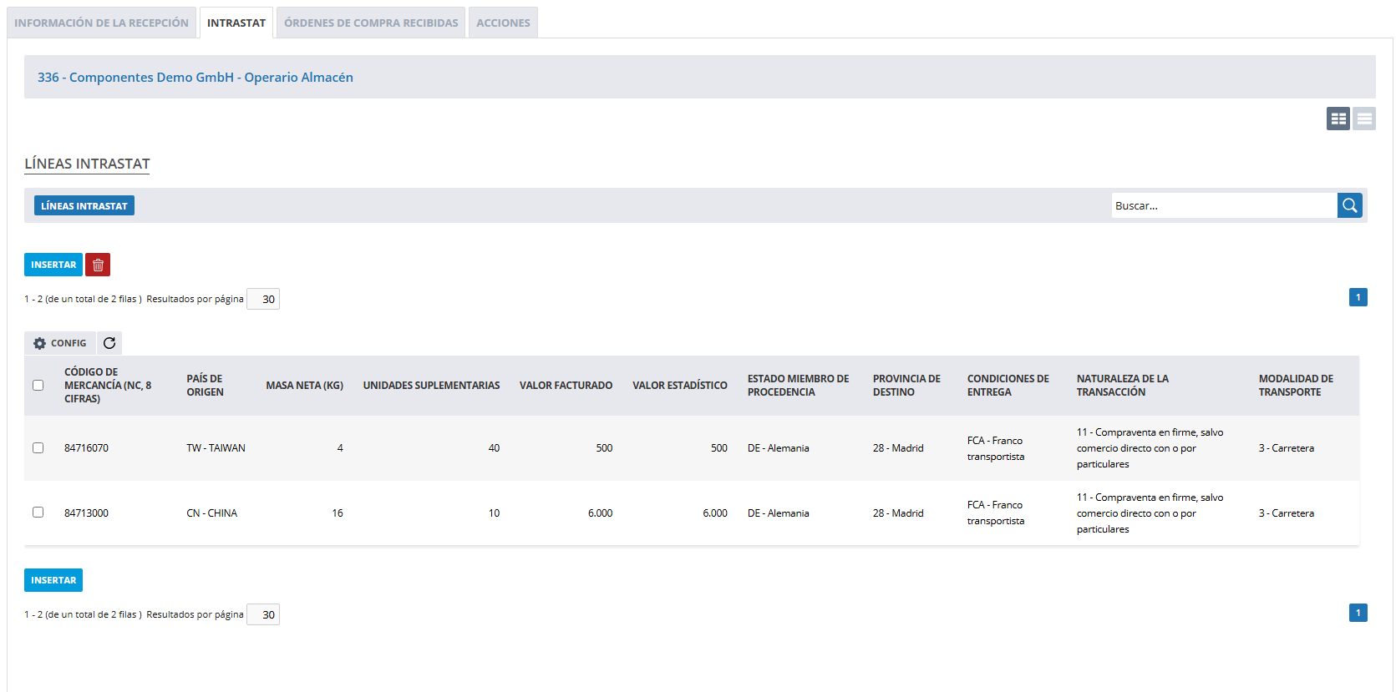Sort by Código de Mercancía column header
This screenshot has height=692, width=1396.
(x=108, y=386)
